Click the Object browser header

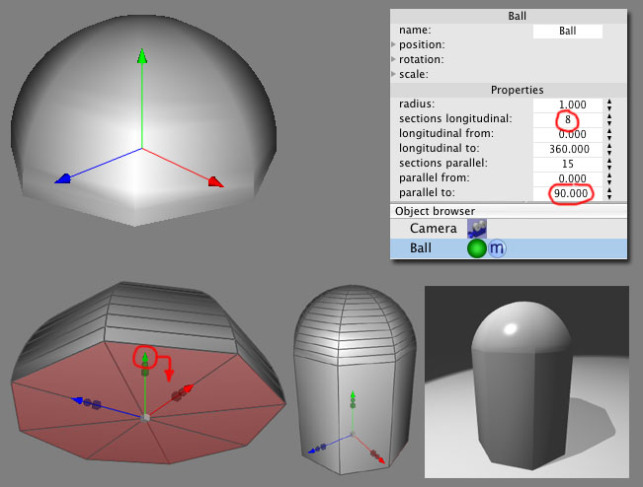coord(509,211)
